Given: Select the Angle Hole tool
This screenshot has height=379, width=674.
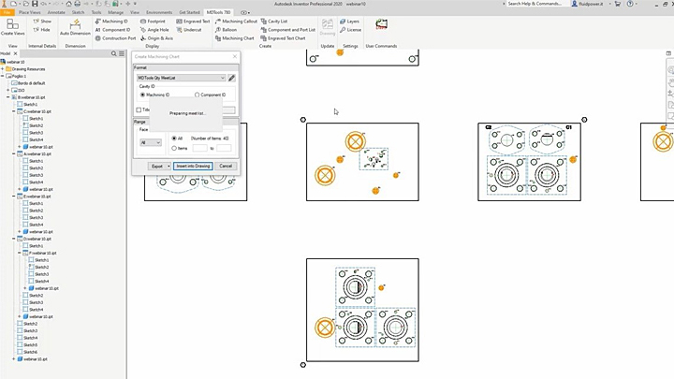Looking at the screenshot, I should [x=154, y=30].
